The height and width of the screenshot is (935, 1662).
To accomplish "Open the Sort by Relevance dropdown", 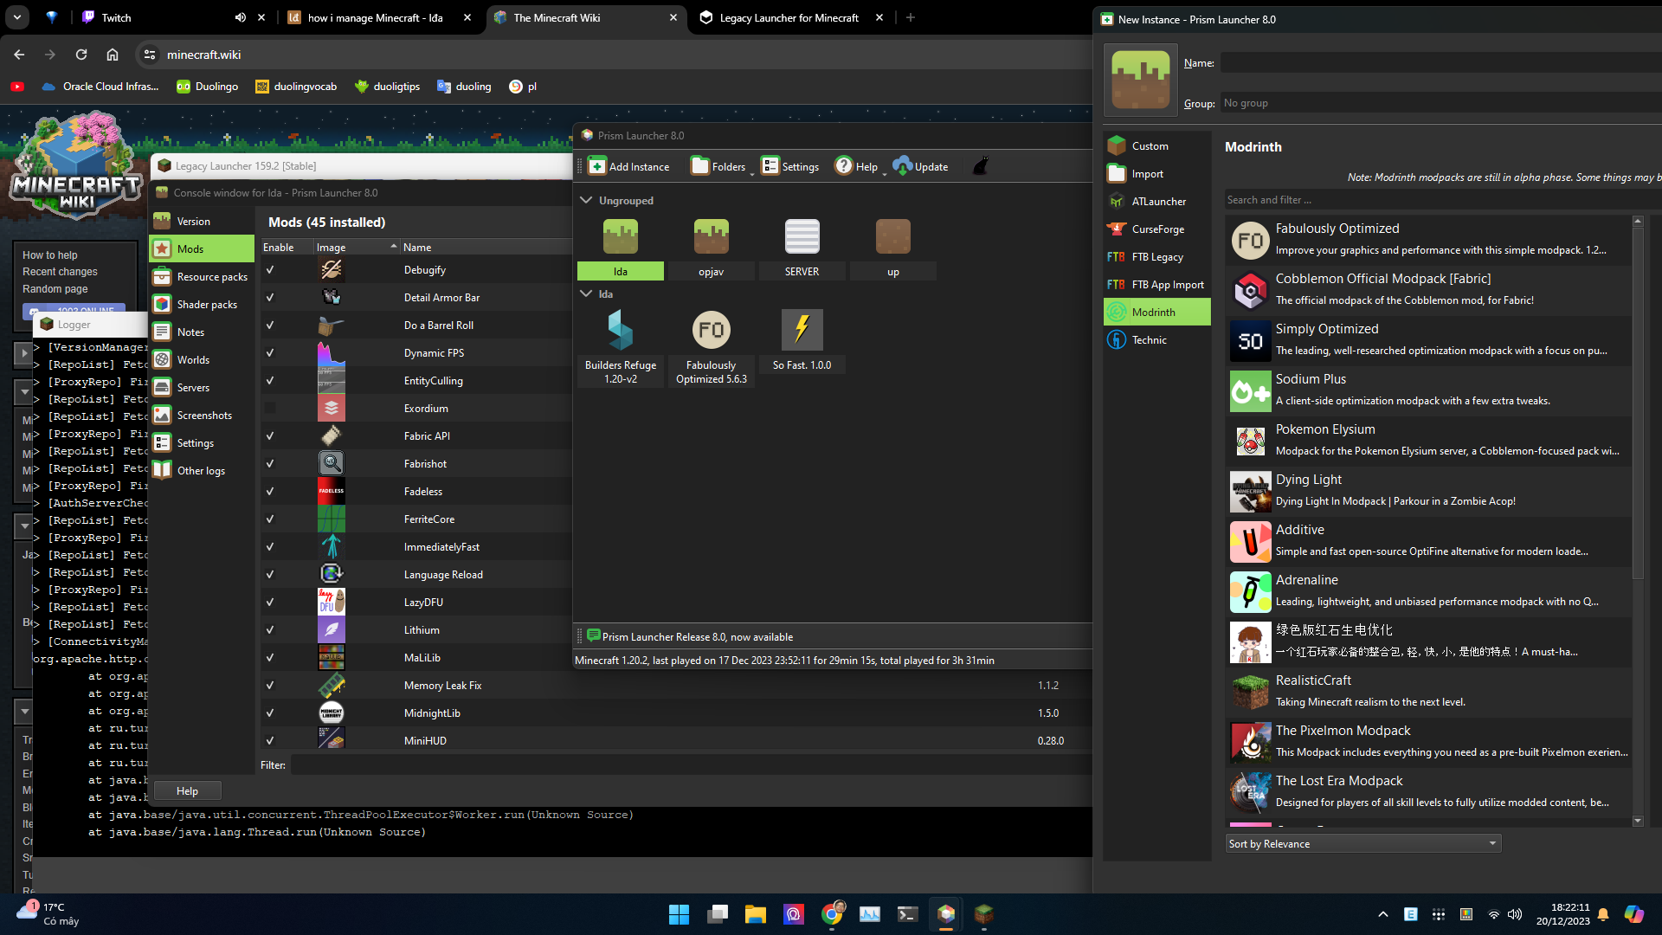I will [1362, 843].
